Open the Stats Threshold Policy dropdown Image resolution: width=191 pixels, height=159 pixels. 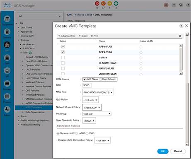coord(89,121)
